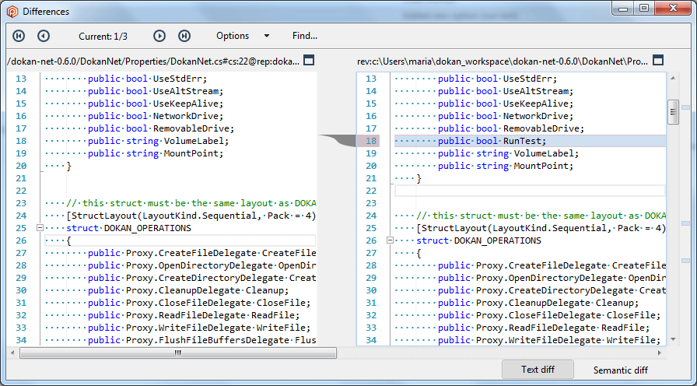Close the Differences window
The height and width of the screenshot is (386, 697).
point(672,9)
